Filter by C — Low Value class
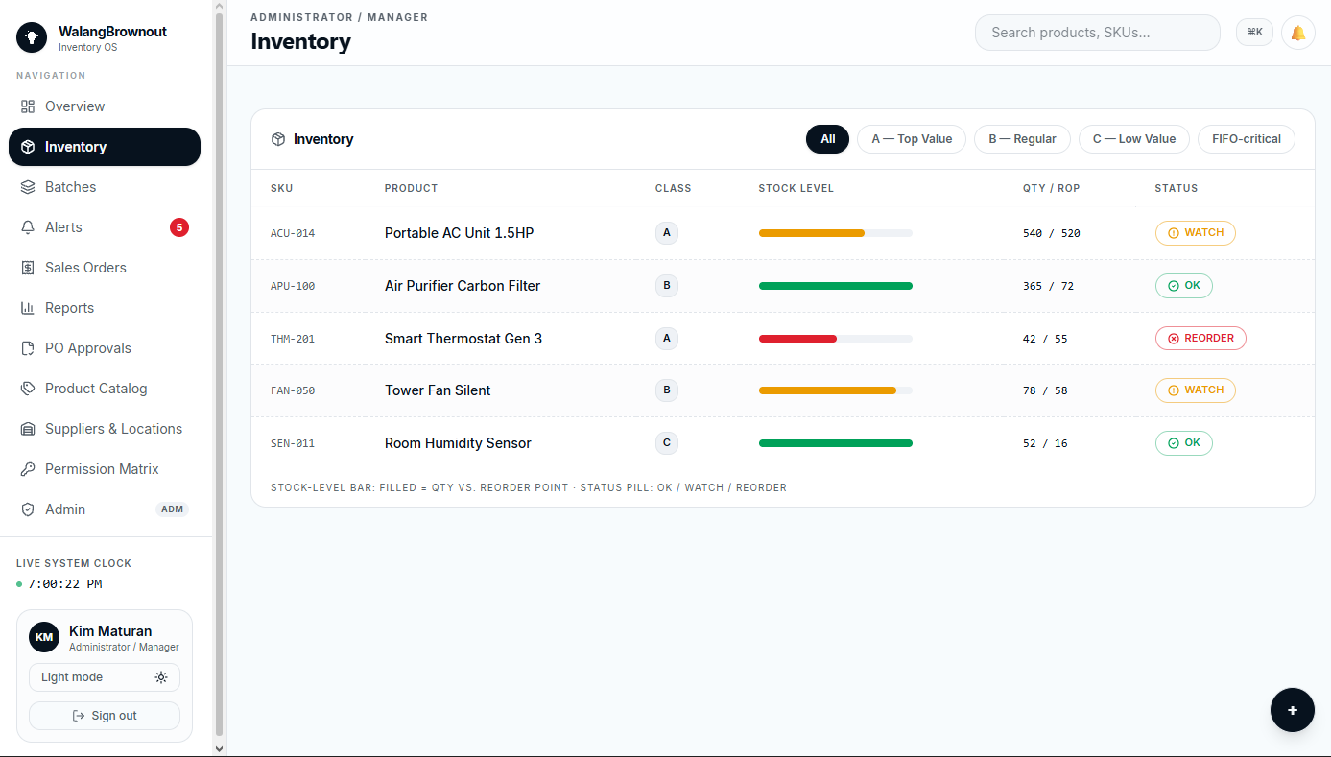Viewport: 1331px width, 757px height. pos(1134,139)
